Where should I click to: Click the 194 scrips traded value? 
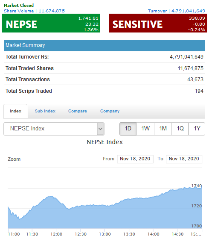[199, 91]
